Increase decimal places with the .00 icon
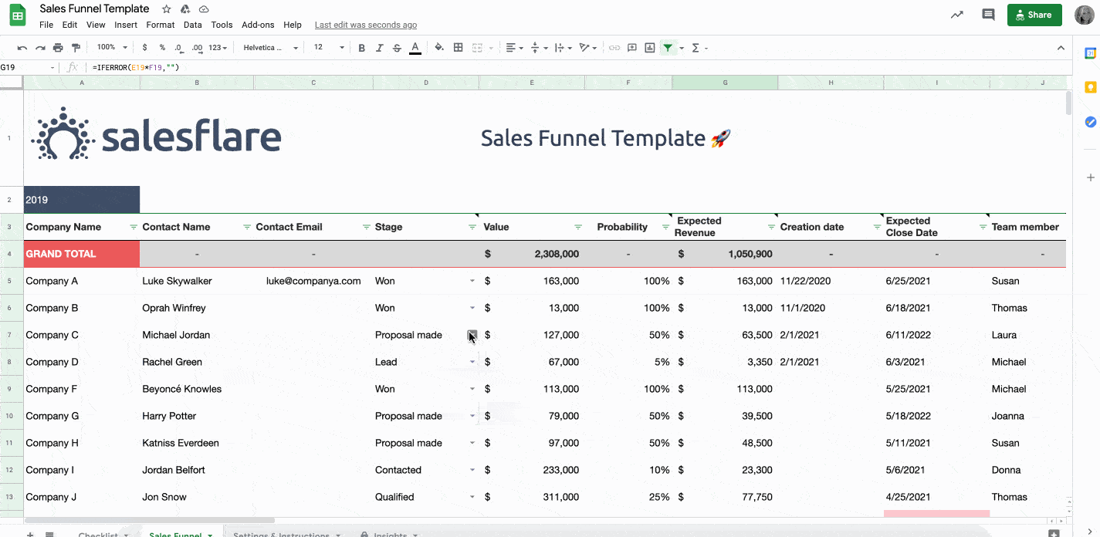 point(197,48)
